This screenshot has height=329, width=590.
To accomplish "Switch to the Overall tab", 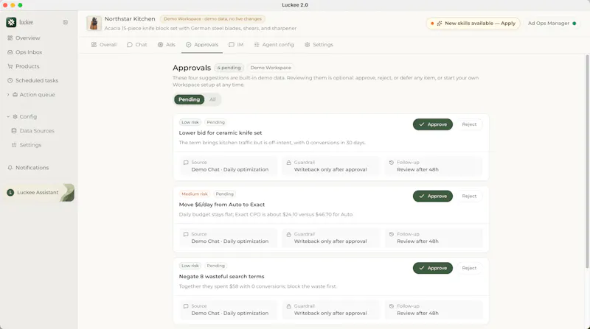I will pos(104,45).
